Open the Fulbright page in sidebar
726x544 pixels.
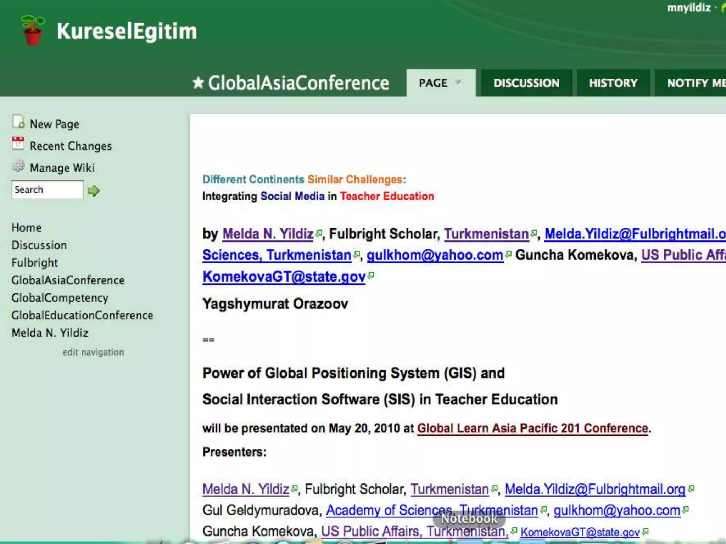[35, 263]
